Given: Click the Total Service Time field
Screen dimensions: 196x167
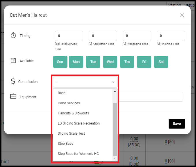Looking at the screenshot, I should (x=69, y=36).
